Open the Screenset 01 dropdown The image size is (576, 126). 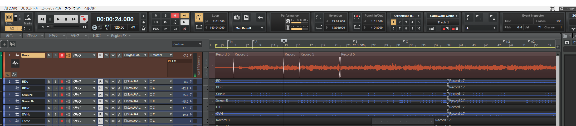418,16
